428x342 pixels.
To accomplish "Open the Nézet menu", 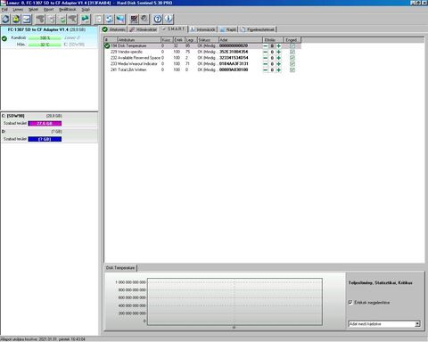I will (x=33, y=9).
